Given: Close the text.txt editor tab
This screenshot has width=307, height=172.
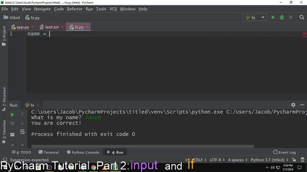Looking at the screenshot, I should click(62, 27).
